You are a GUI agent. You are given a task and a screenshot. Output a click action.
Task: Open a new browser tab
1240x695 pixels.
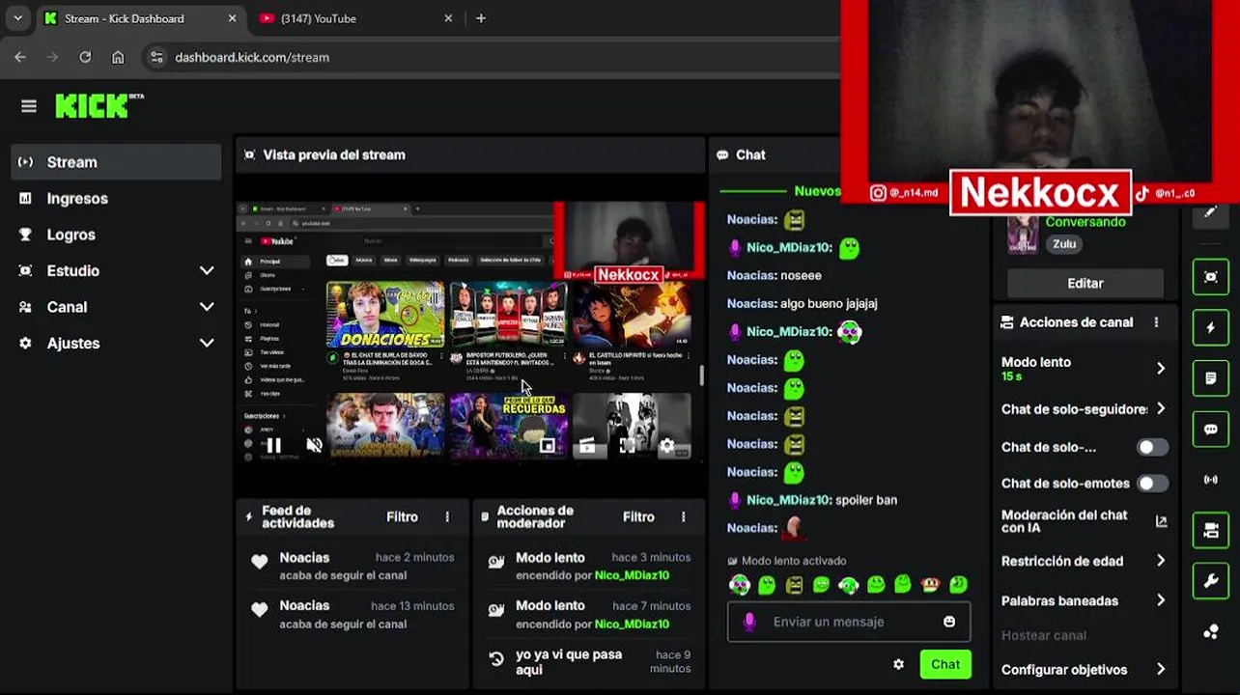481,18
